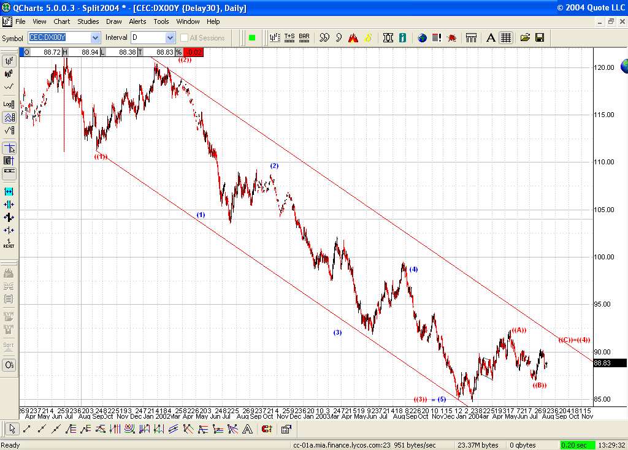Click the BAR chart toolbar icon
The height and width of the screenshot is (450, 628).
tap(304, 37)
